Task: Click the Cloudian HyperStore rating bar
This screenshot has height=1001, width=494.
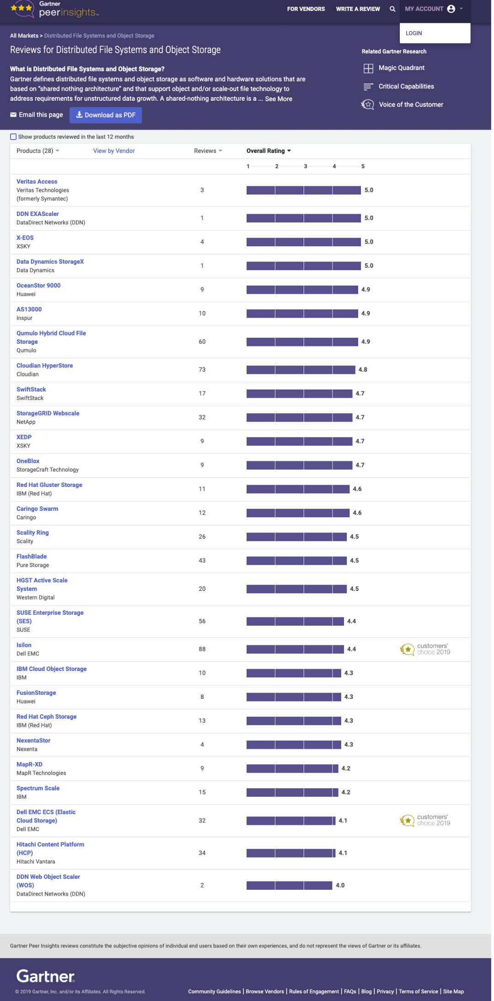Action: click(301, 370)
